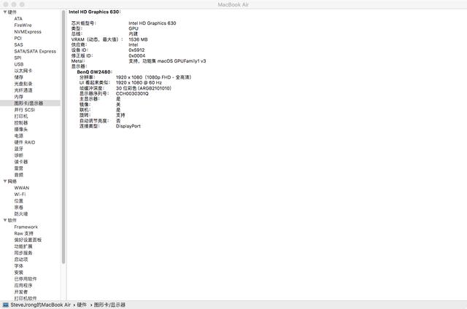
Task: Open 应用程序 applications entry
Action: tap(23, 285)
